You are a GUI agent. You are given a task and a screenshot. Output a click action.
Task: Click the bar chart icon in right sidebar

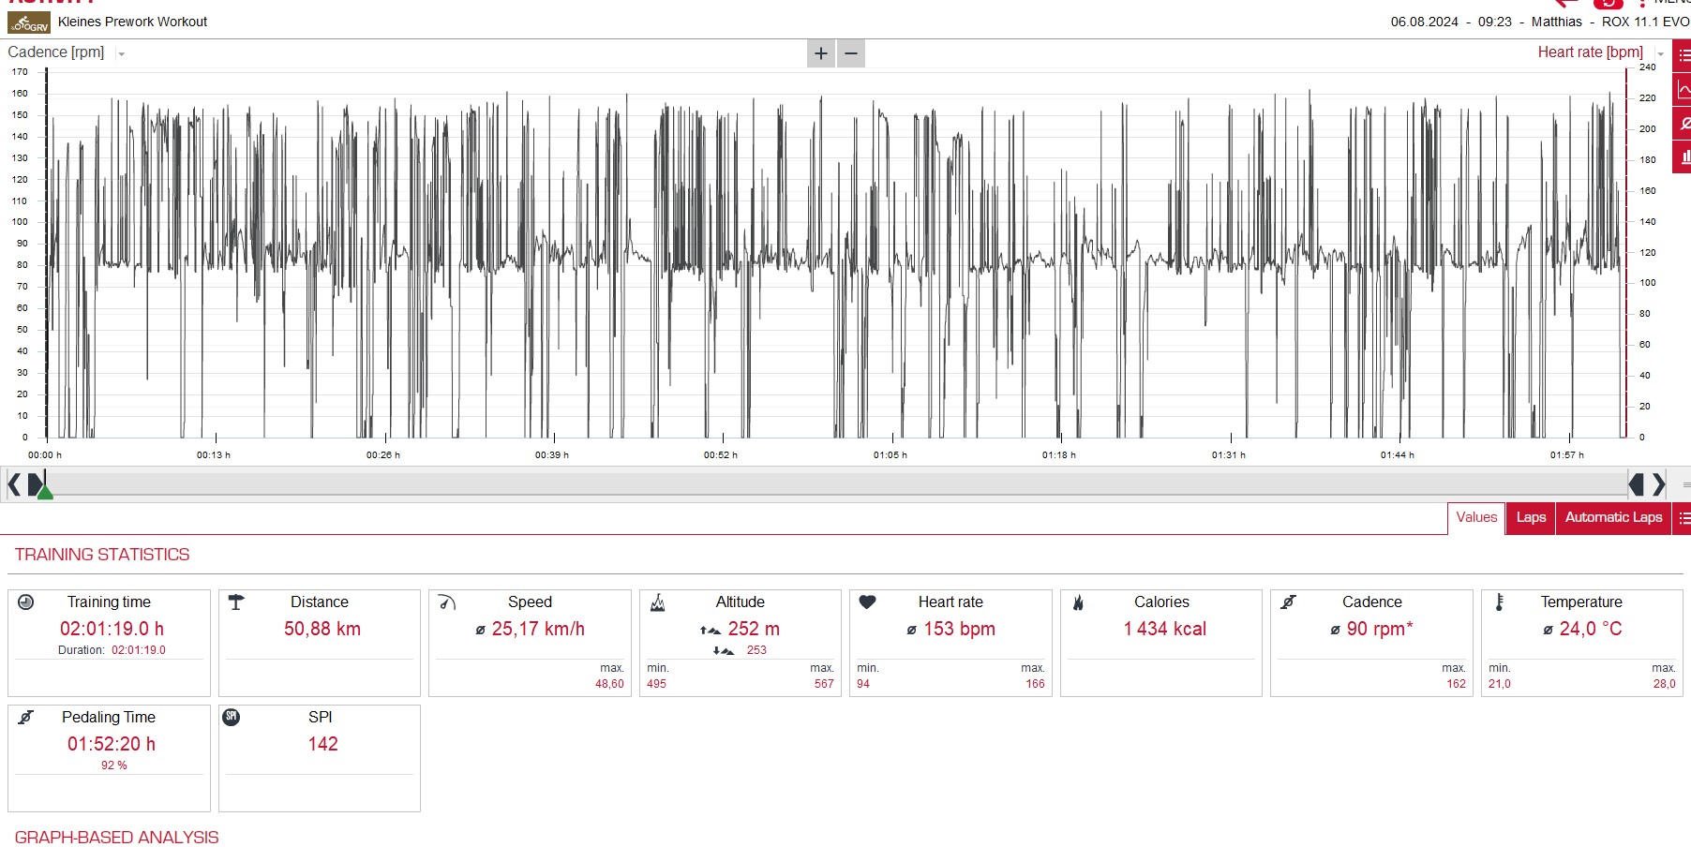1684,156
